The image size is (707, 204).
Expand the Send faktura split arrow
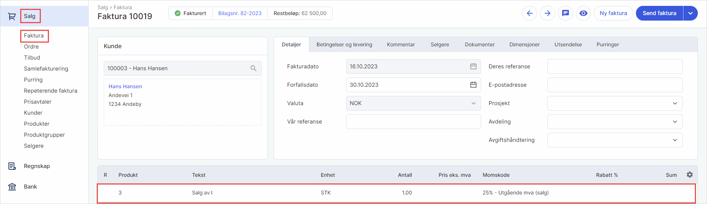[x=690, y=13]
